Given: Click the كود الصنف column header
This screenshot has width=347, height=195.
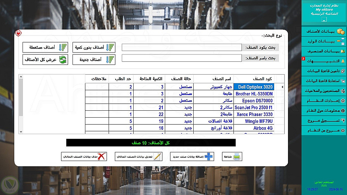Looking at the screenshot, I should pos(254,79).
